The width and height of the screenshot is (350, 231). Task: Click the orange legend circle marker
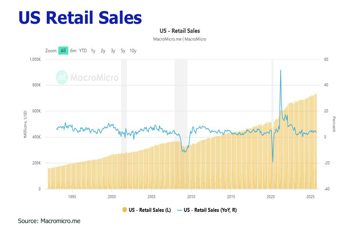point(125,210)
